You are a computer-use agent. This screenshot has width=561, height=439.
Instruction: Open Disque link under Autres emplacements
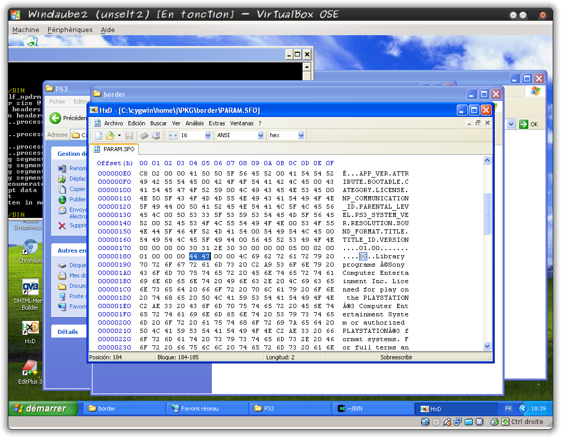pos(78,265)
